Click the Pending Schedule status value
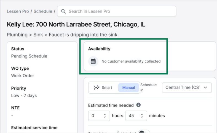The height and width of the screenshot is (134, 217). click(x=29, y=56)
